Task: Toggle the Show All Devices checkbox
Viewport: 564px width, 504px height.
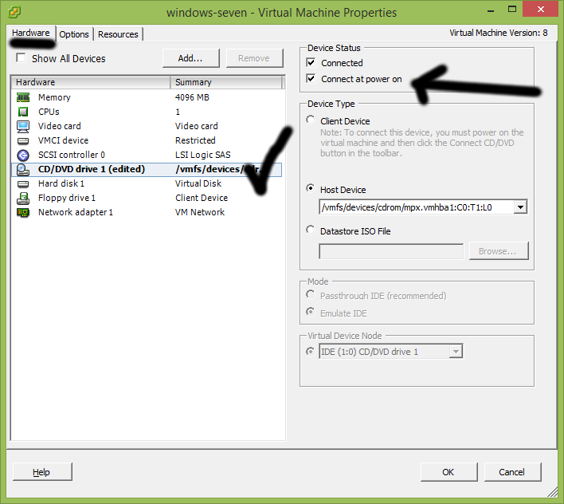Action: pyautogui.click(x=21, y=57)
